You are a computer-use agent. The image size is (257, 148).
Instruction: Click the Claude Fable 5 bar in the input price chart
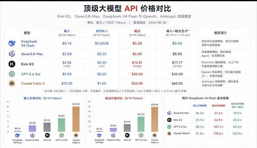click(x=76, y=119)
